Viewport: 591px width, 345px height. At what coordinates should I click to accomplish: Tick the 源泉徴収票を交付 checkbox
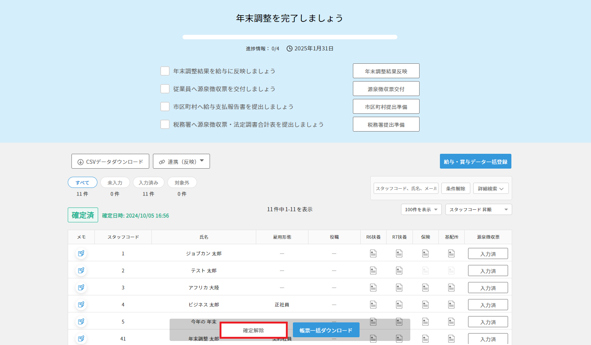point(165,89)
